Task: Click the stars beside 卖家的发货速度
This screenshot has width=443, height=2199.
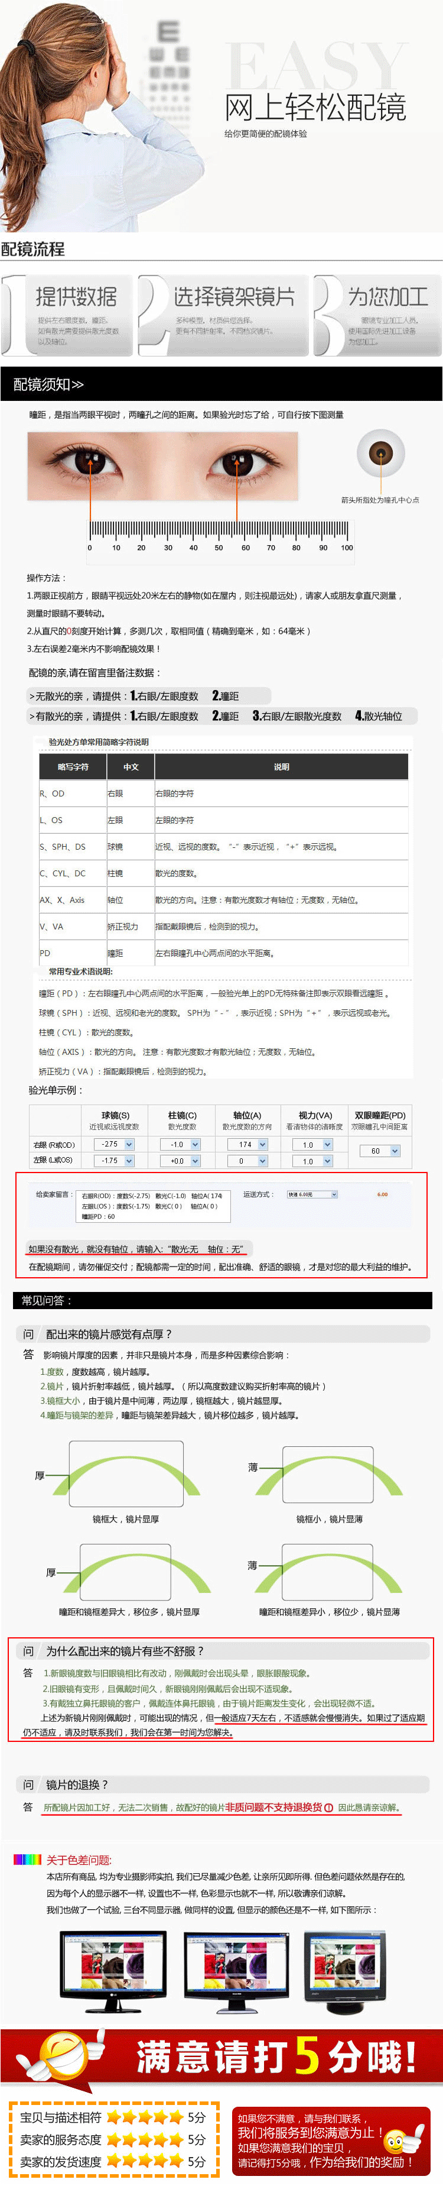Action: (146, 2161)
